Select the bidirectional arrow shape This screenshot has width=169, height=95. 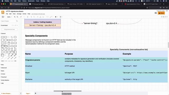coord(12,55)
